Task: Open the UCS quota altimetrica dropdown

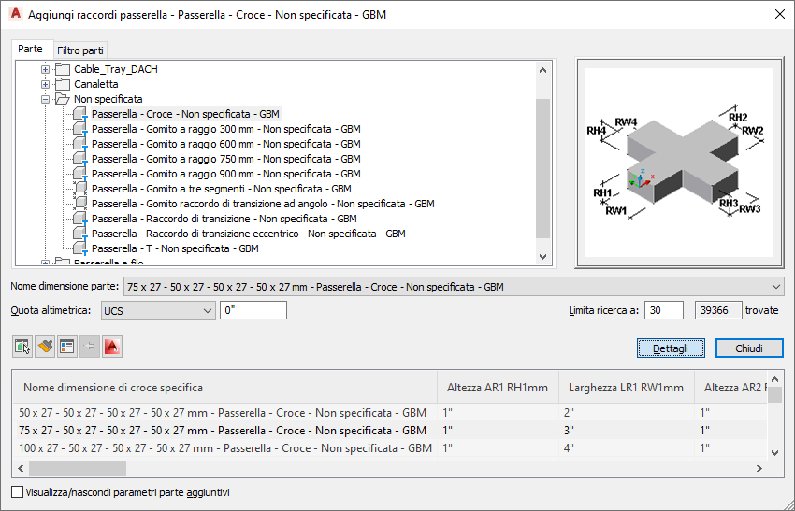Action: pos(207,310)
